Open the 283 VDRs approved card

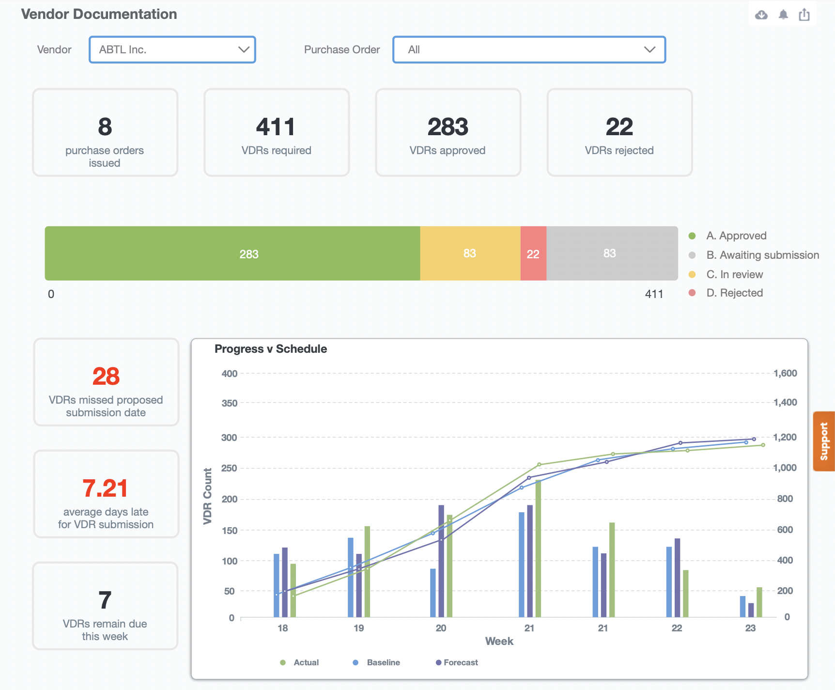pos(448,132)
